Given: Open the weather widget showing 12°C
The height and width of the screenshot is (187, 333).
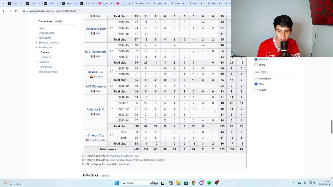Looking at the screenshot, I should 12,183.
